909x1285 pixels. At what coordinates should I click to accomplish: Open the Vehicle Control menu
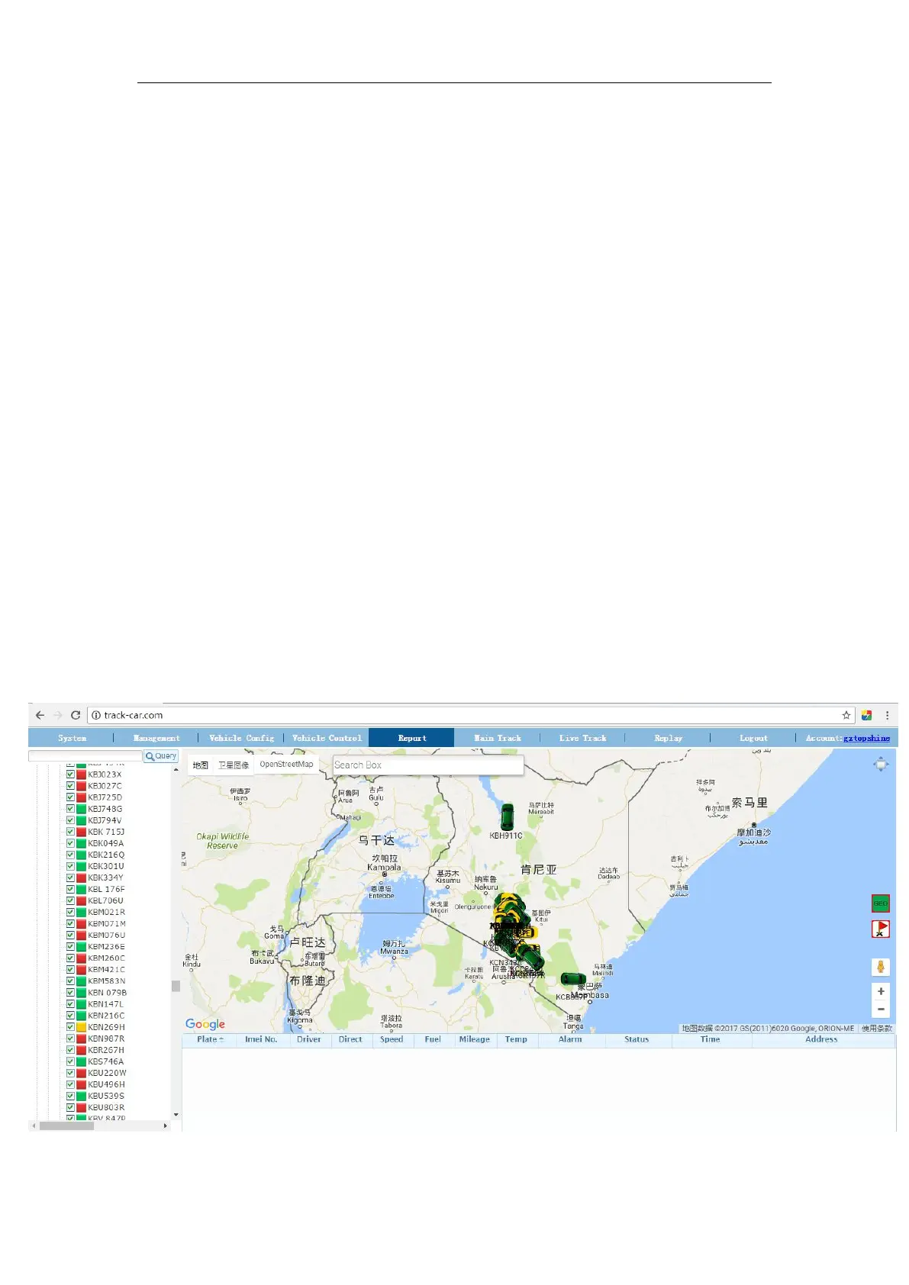coord(327,738)
